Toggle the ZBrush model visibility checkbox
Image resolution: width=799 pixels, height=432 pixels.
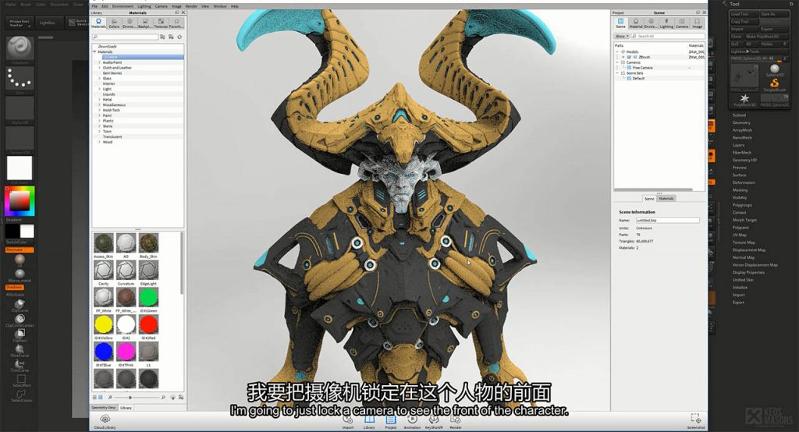pos(629,57)
